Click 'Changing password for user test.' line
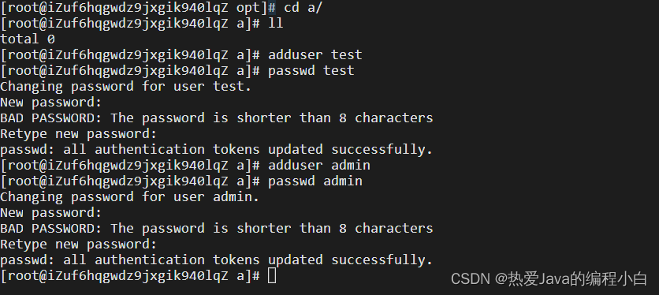 (126, 86)
